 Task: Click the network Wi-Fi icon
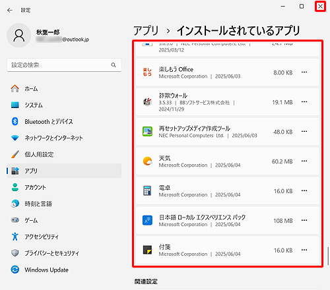click(15, 138)
